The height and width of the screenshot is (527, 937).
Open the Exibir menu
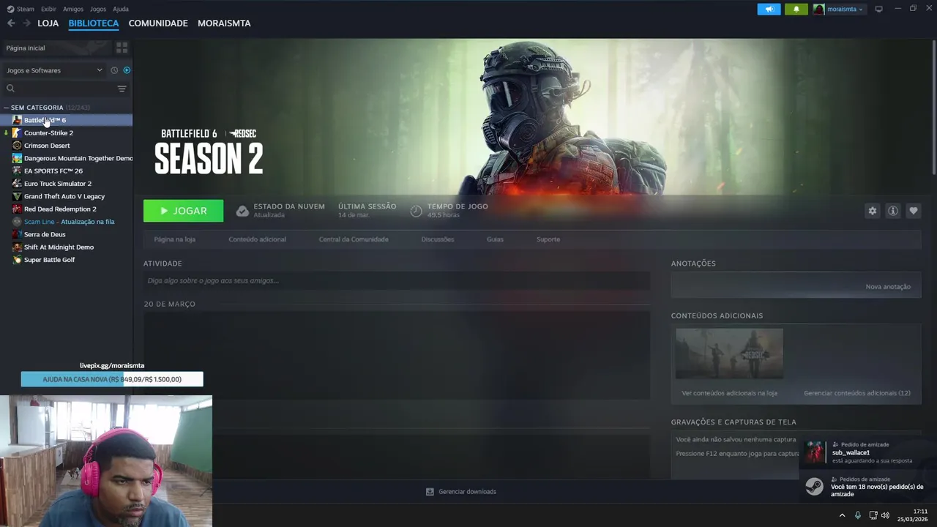48,9
